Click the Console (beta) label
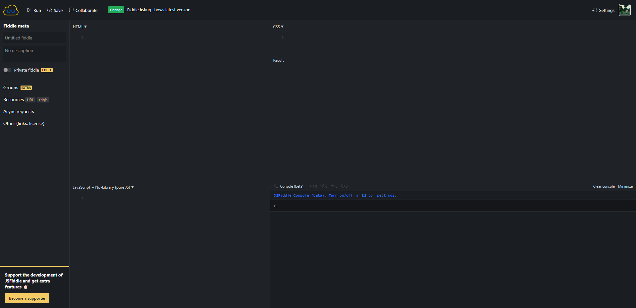636x308 pixels. (x=291, y=186)
